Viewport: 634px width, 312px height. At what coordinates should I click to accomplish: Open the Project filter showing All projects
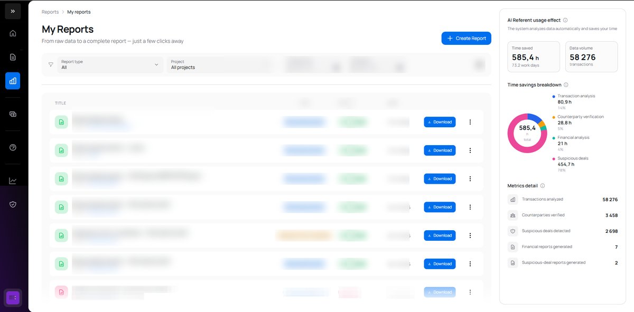click(x=220, y=64)
